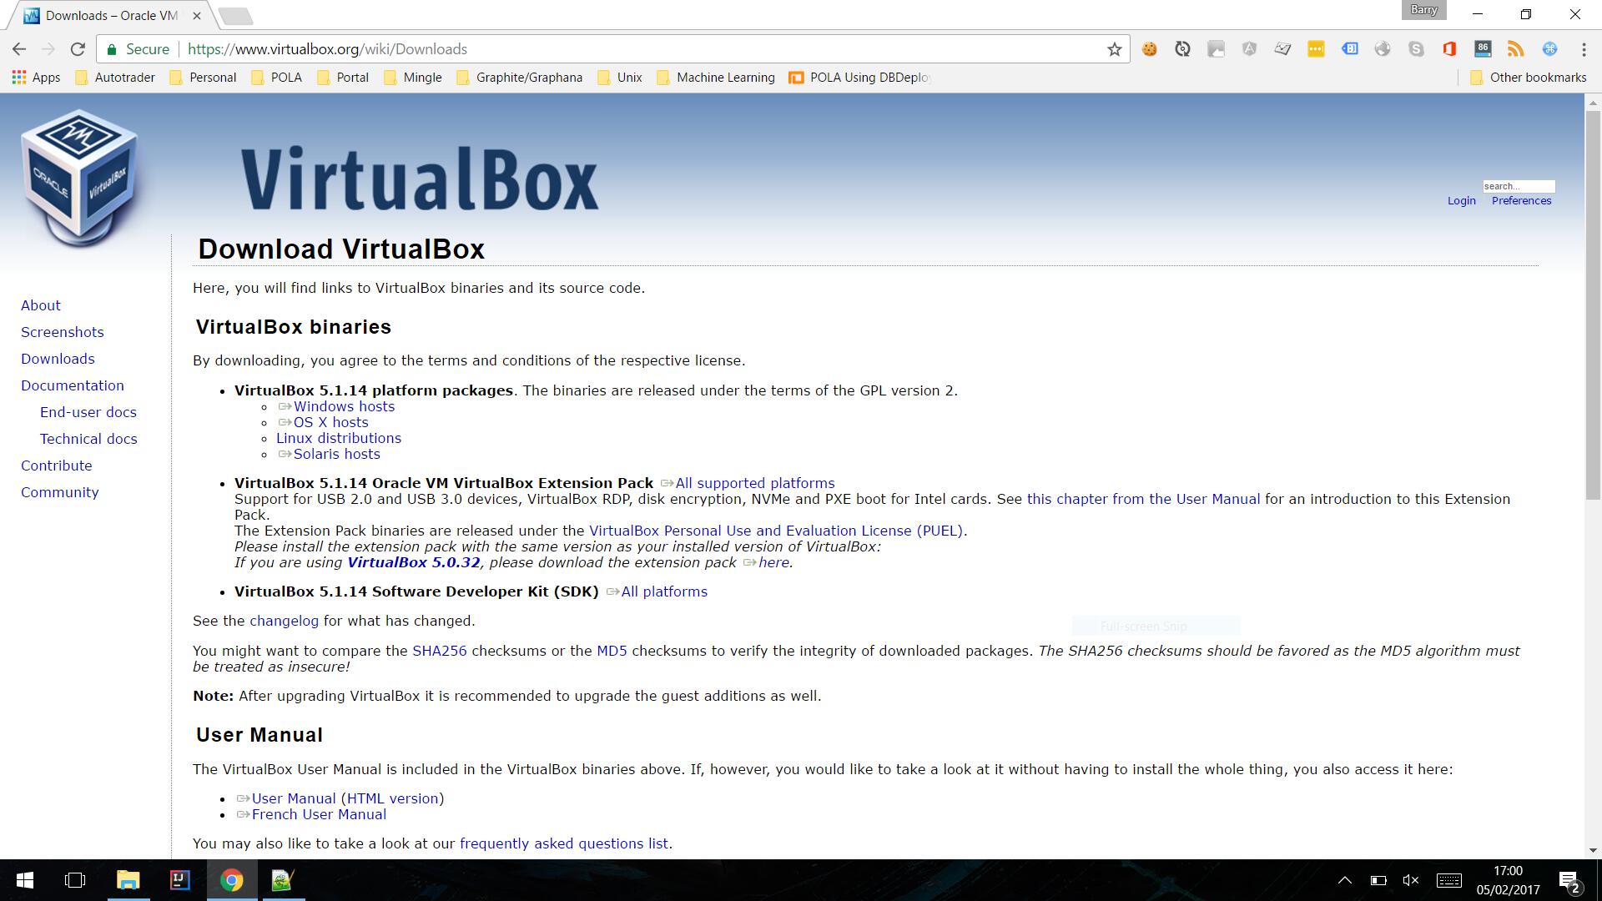Open the Skype extension icon
The height and width of the screenshot is (901, 1602).
pyautogui.click(x=1416, y=49)
